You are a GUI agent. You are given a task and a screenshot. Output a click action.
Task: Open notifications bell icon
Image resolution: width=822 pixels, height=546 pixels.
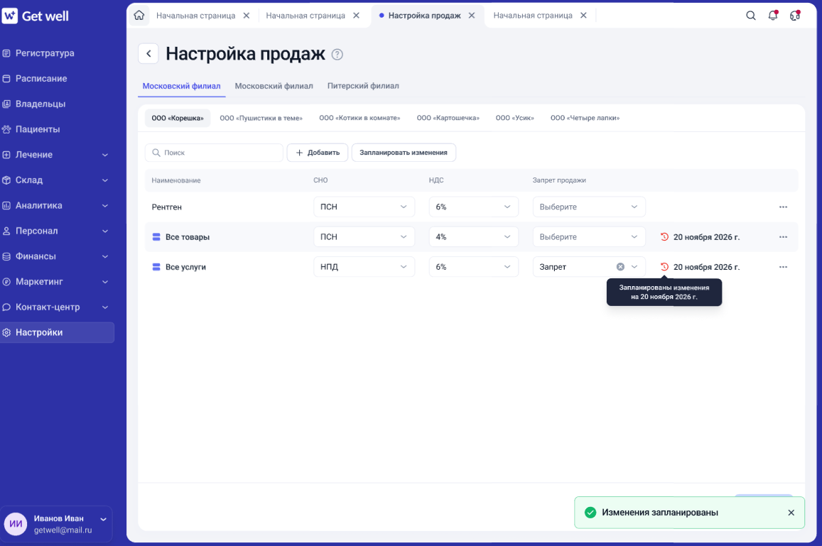tap(773, 16)
